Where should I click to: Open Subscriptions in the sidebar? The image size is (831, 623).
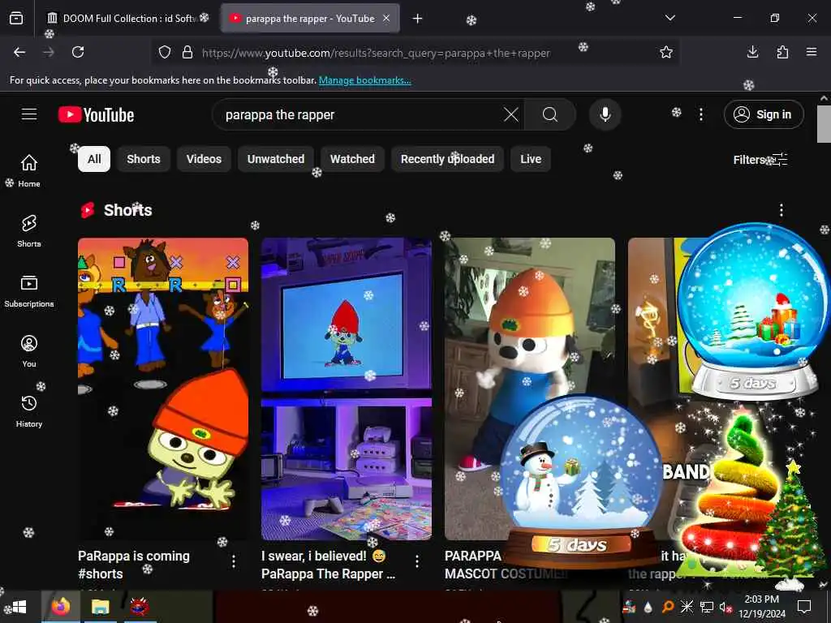(x=29, y=290)
